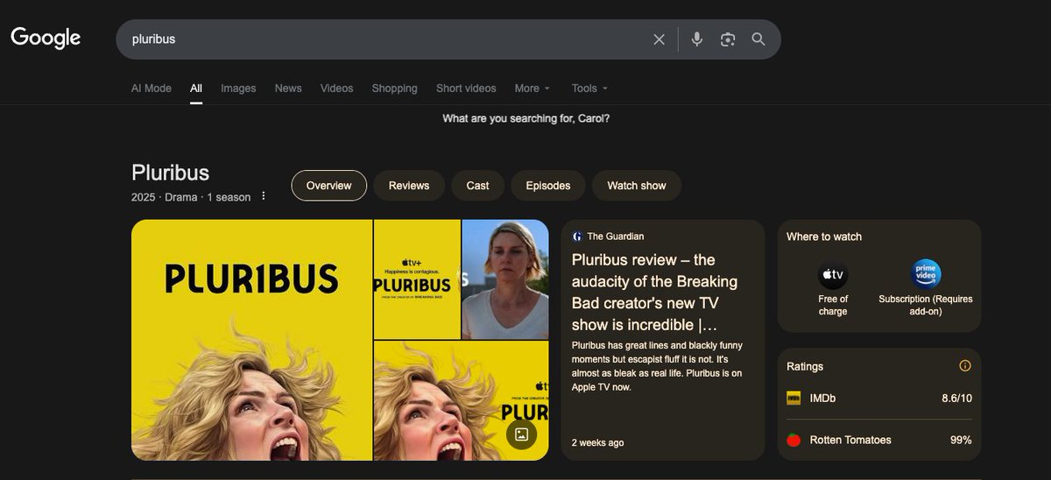The height and width of the screenshot is (480, 1051).
Task: Click the Apple TV icon under Where to watch
Action: pos(833,275)
